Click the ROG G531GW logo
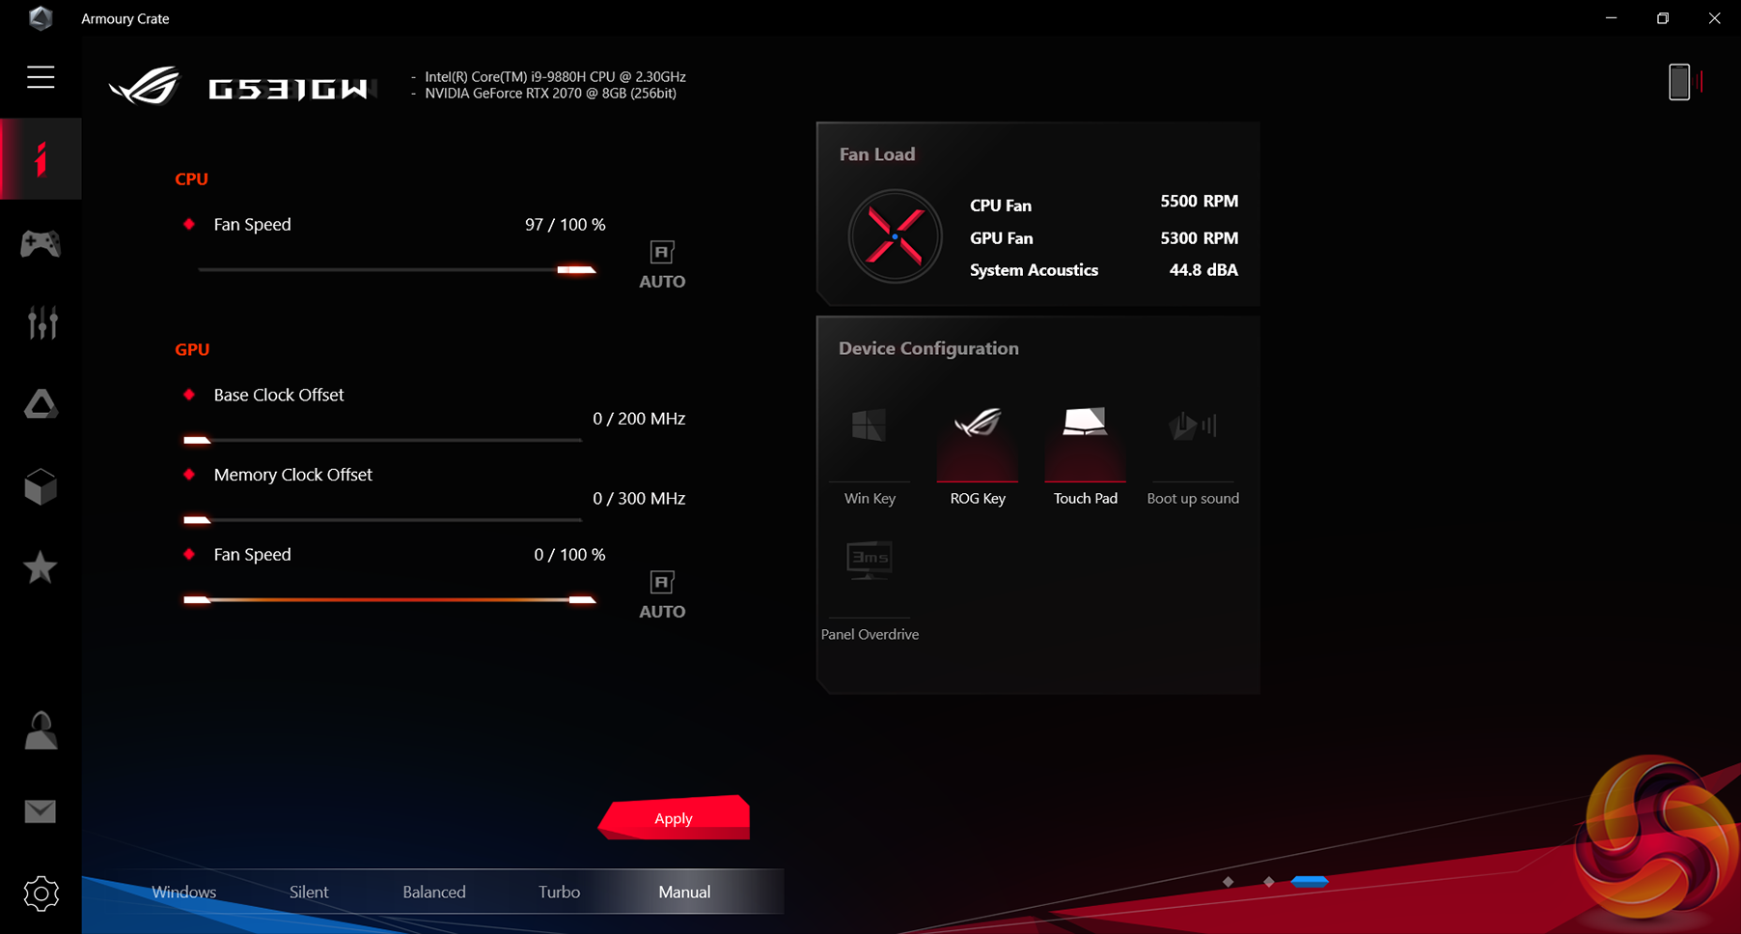Viewport: 1741px width, 934px height. pos(241,86)
